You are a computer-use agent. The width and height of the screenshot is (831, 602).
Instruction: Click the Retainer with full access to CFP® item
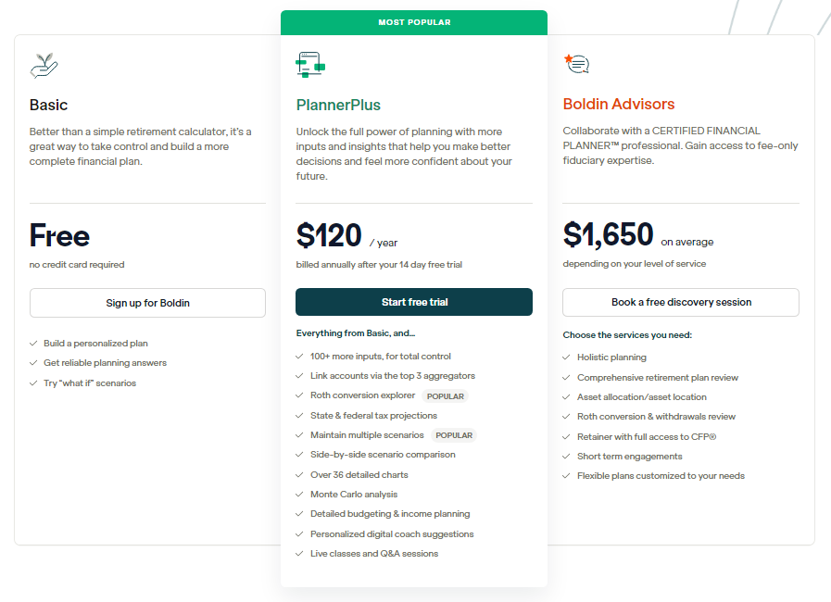(x=648, y=435)
